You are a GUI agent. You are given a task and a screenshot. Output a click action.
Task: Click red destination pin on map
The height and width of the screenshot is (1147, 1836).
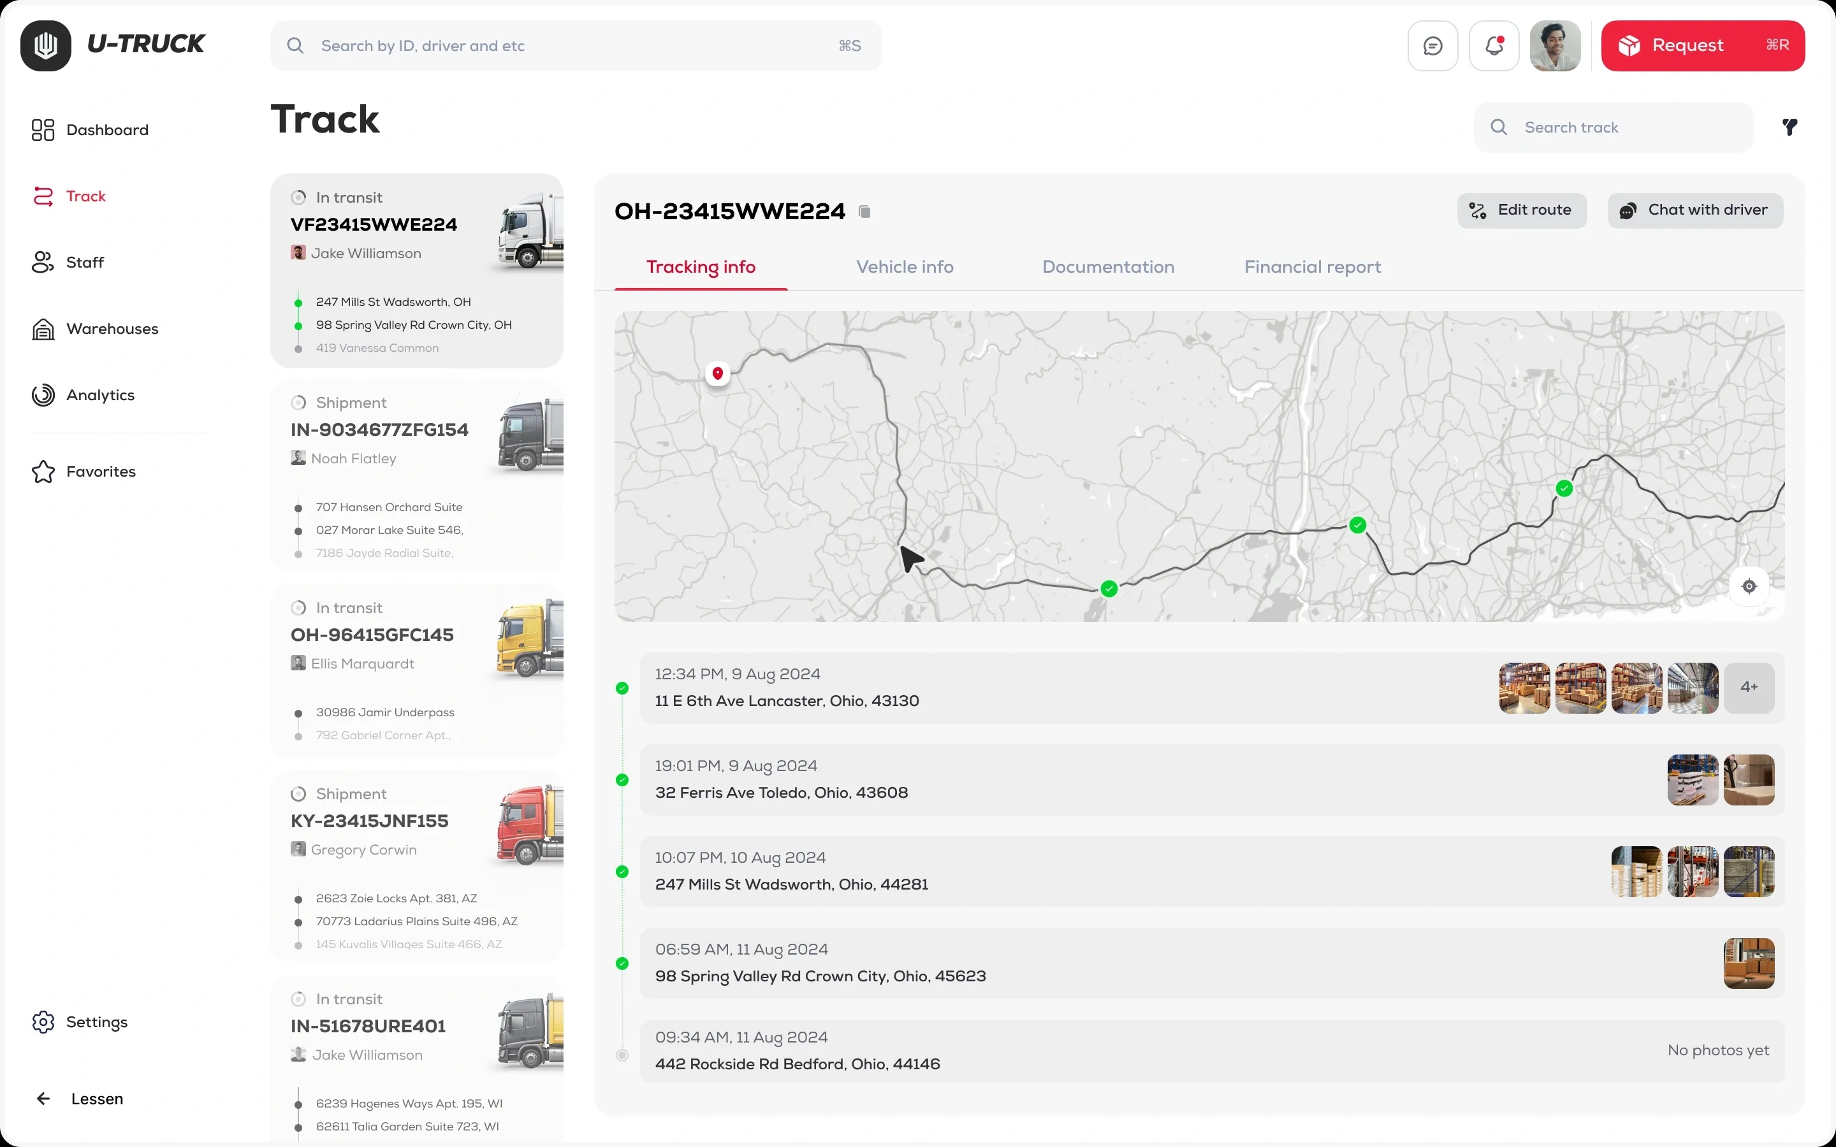click(717, 373)
